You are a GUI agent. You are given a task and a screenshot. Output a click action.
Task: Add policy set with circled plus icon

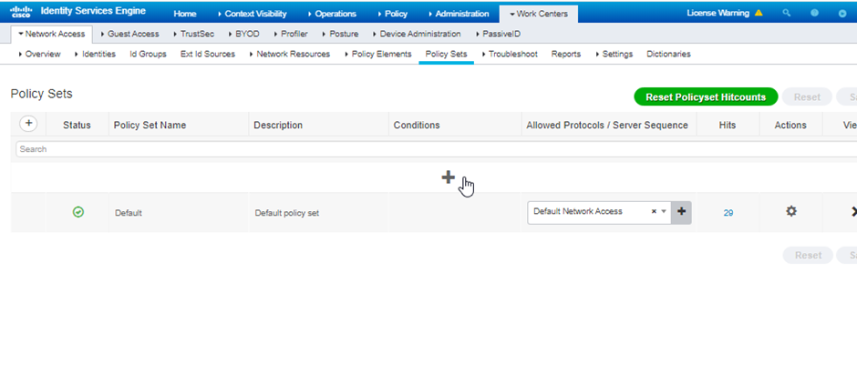(x=28, y=124)
